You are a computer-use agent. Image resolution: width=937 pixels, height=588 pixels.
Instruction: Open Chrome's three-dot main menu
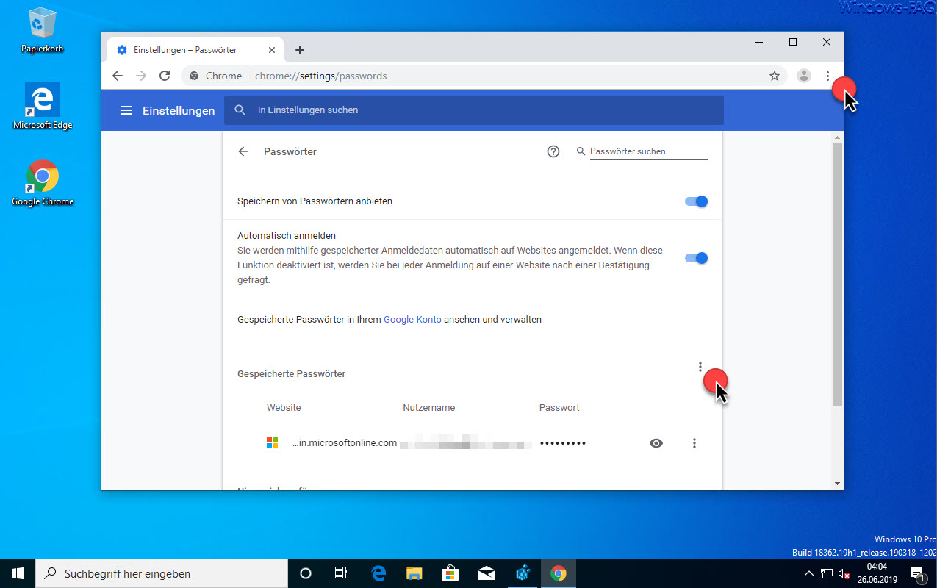click(x=827, y=76)
